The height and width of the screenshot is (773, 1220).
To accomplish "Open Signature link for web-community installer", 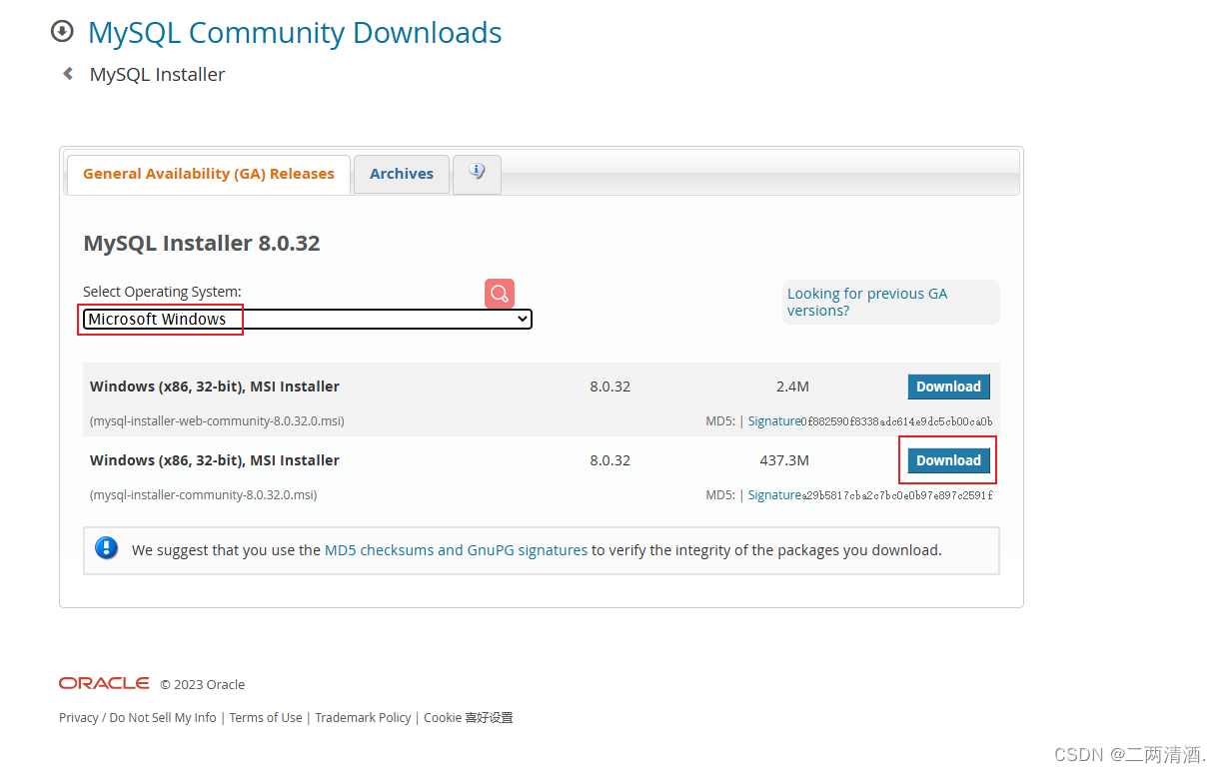I will pyautogui.click(x=774, y=421).
